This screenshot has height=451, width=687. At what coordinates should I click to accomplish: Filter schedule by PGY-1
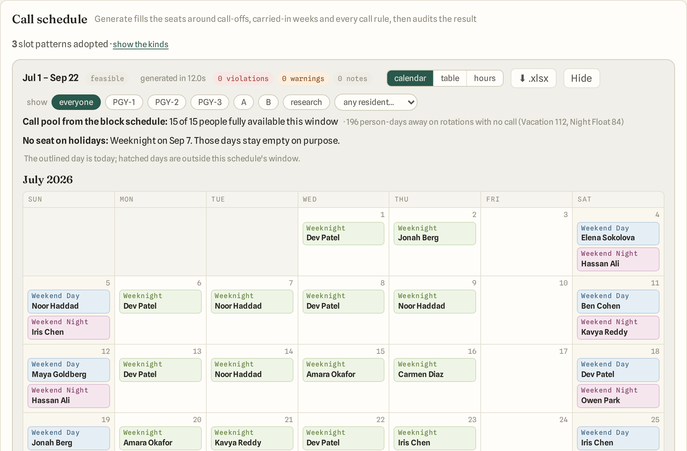click(124, 102)
